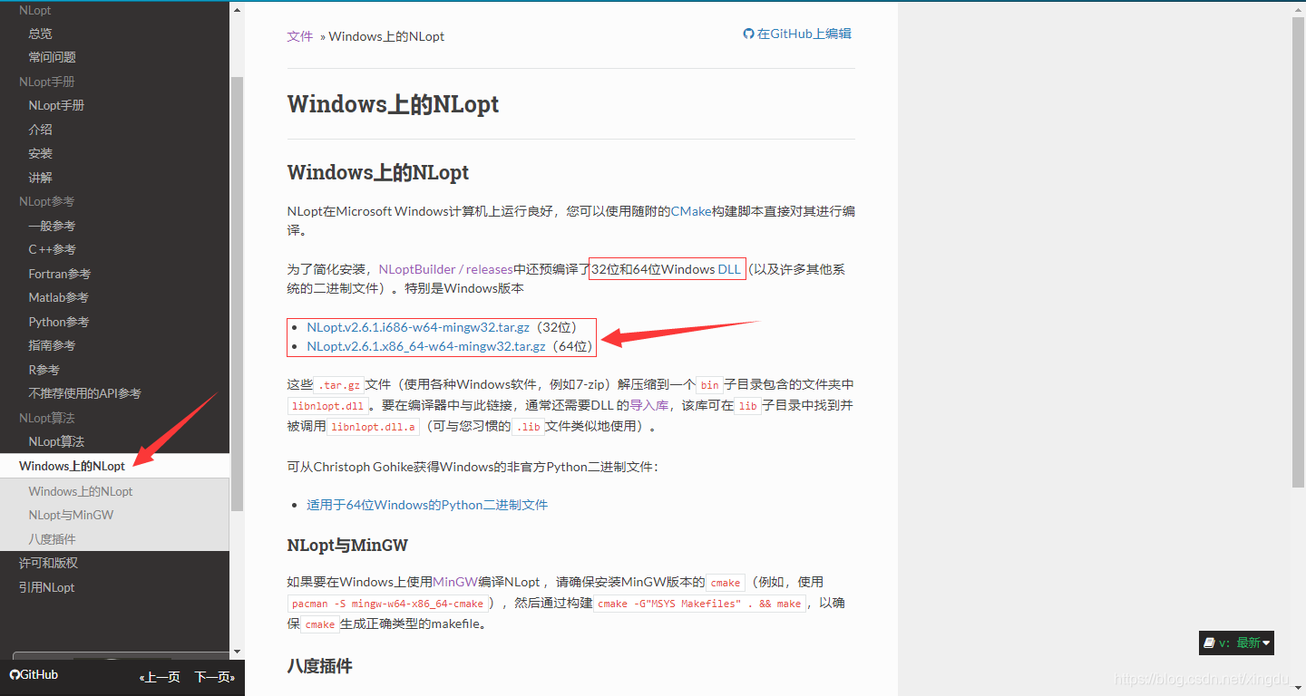Follow the CMake hyperlink in the text
Image resolution: width=1306 pixels, height=696 pixels.
tap(691, 210)
